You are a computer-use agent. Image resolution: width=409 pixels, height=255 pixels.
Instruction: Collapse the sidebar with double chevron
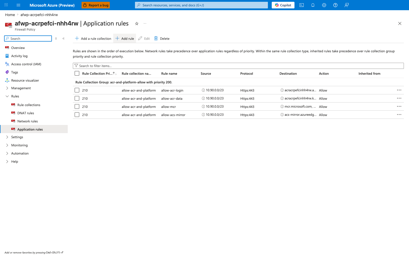pyautogui.click(x=64, y=39)
